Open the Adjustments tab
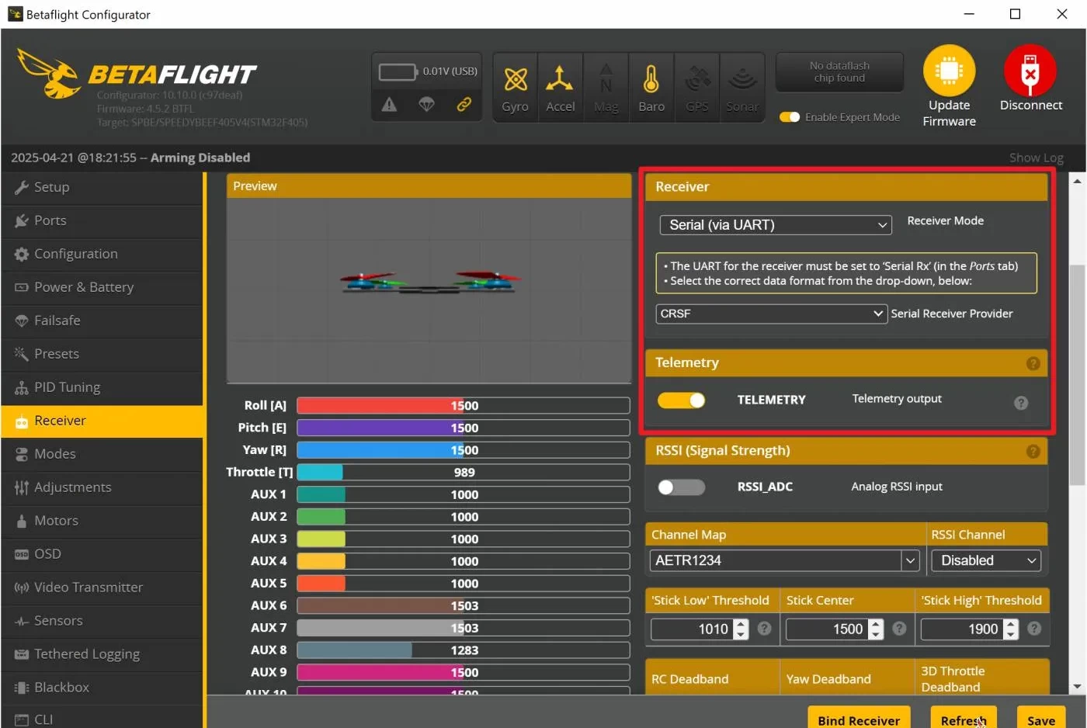The image size is (1087, 728). point(102,487)
